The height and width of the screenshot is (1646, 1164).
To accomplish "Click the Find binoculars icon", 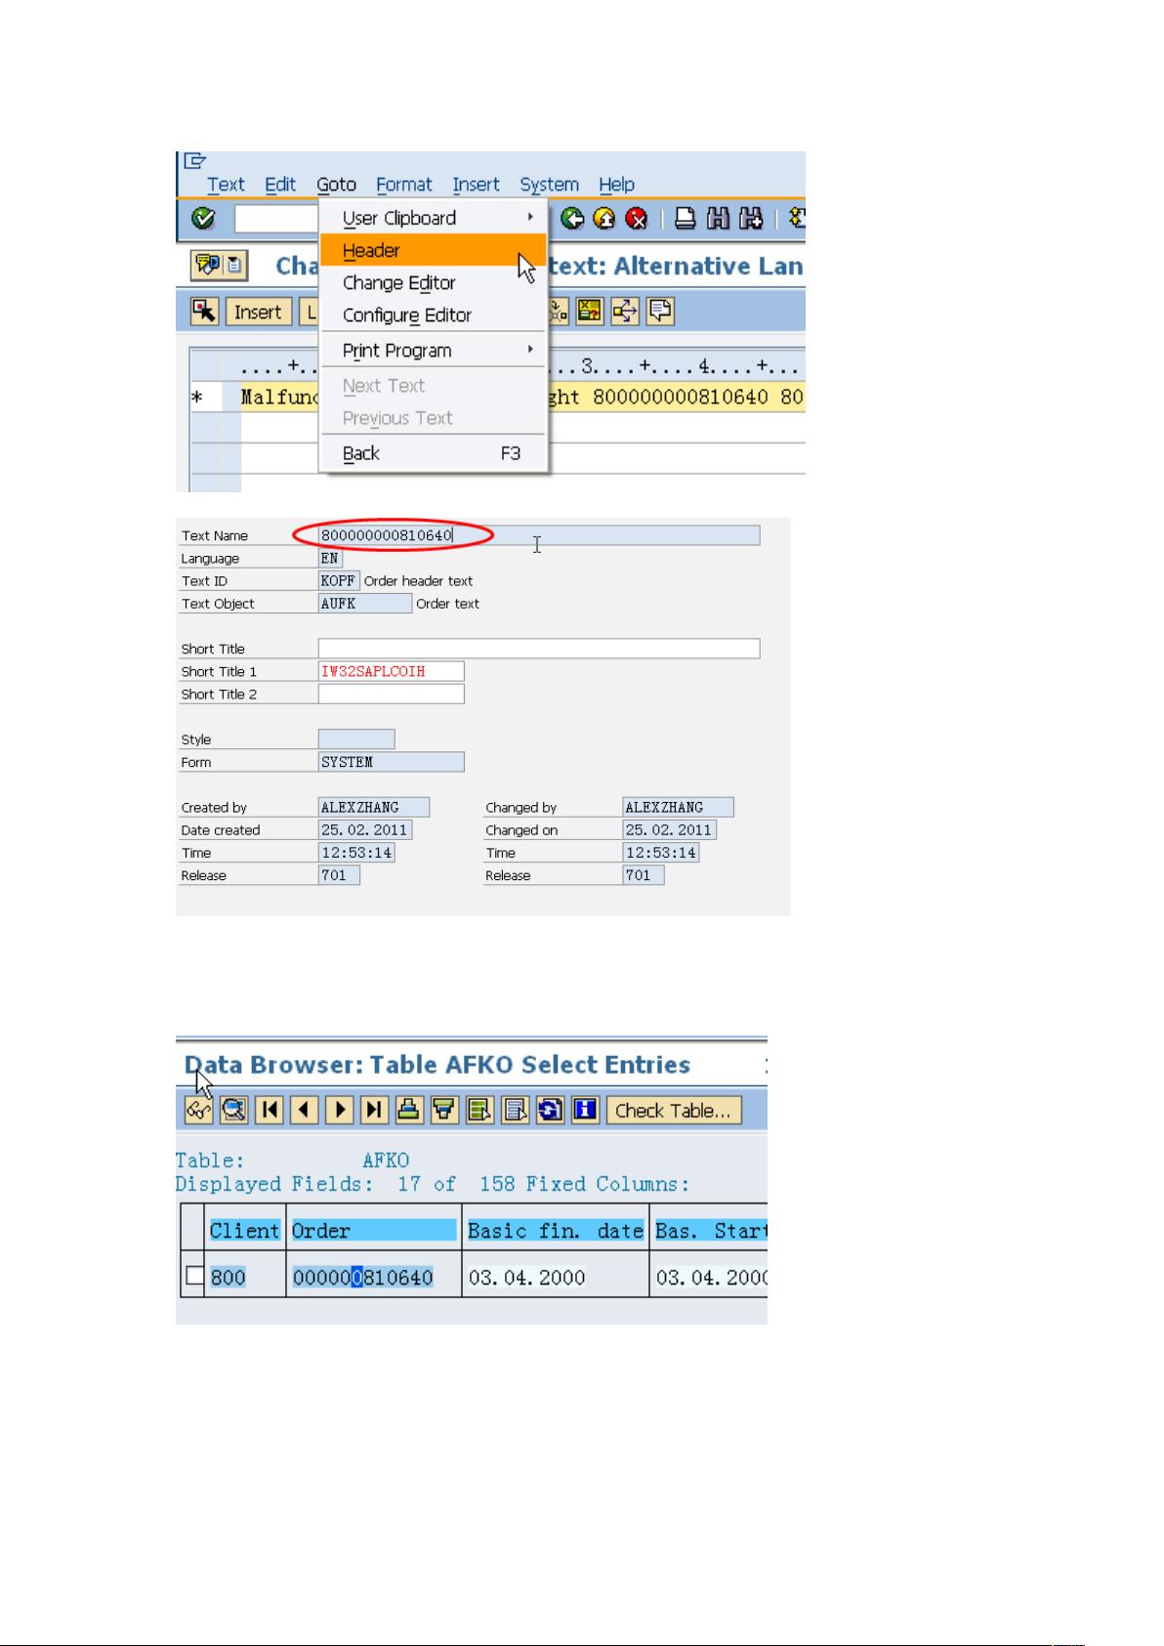I will pyautogui.click(x=719, y=219).
